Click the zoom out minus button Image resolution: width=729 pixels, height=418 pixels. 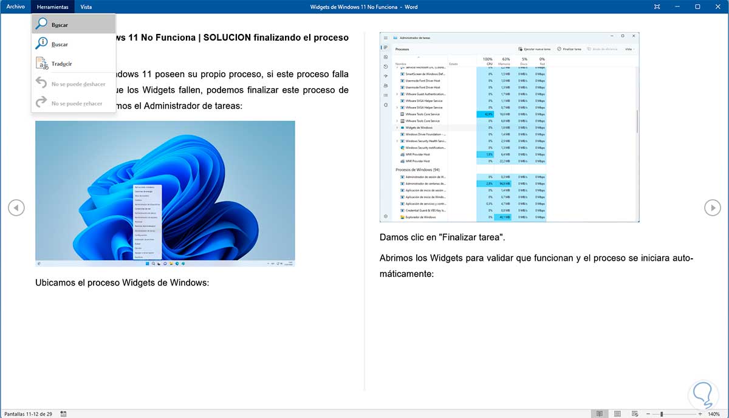[648, 414]
